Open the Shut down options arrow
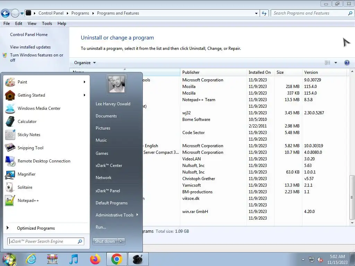 click(x=121, y=241)
